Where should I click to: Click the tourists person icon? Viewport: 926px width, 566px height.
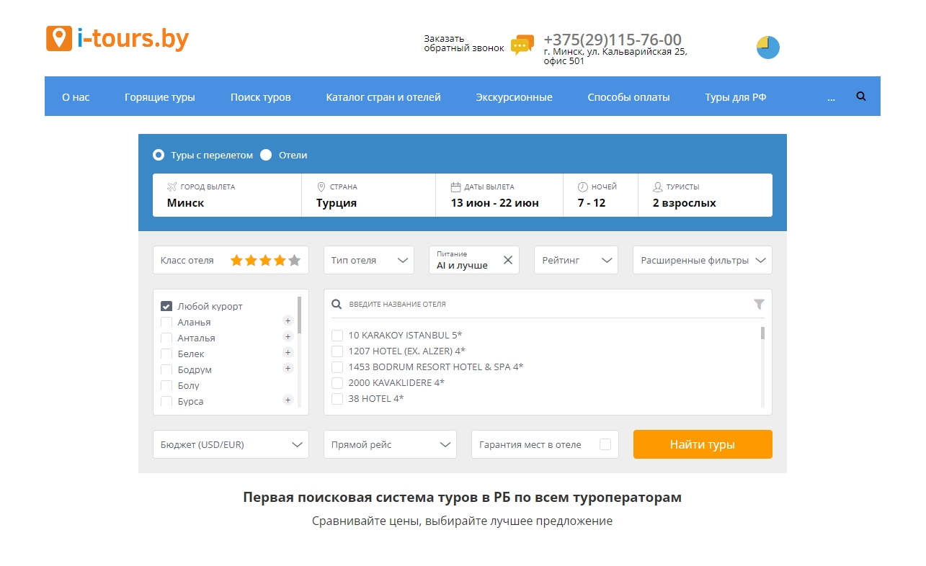point(657,187)
